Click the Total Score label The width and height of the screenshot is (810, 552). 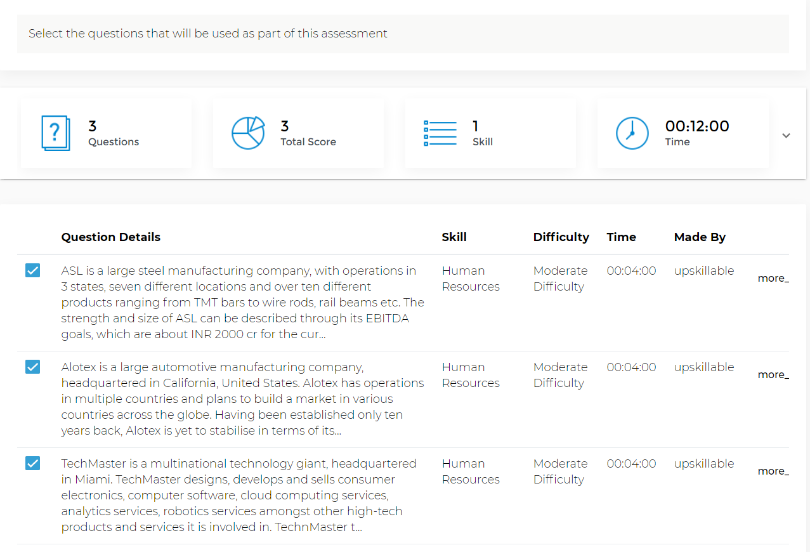coord(308,142)
